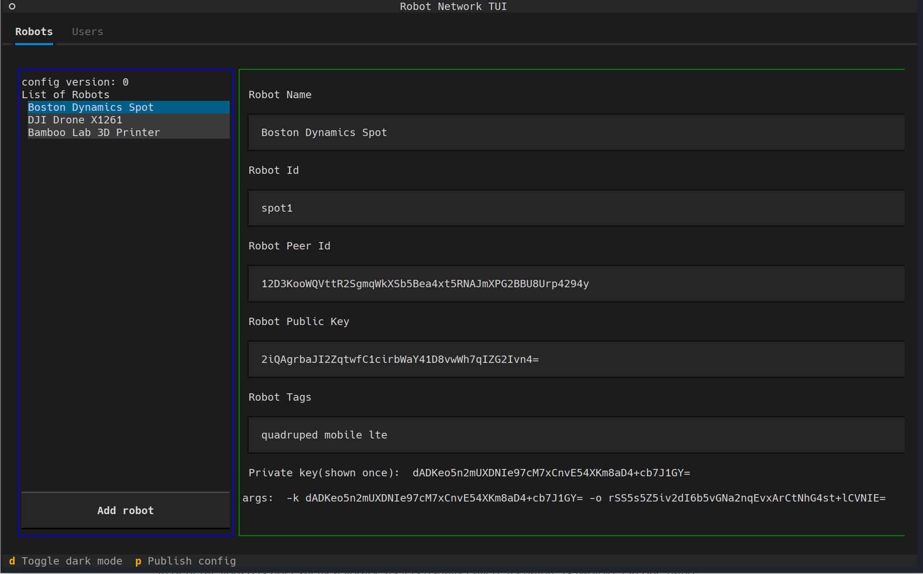Image resolution: width=923 pixels, height=574 pixels.
Task: Switch to the Users tab
Action: click(x=87, y=32)
